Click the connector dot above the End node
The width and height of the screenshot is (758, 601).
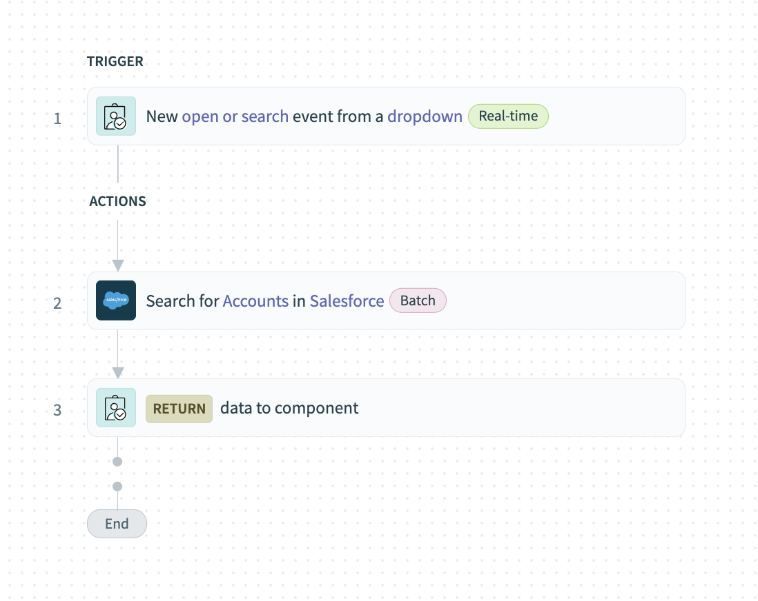(117, 486)
